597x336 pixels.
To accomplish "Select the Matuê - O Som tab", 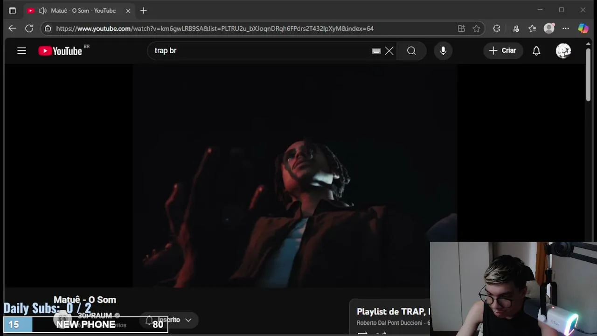I will pyautogui.click(x=78, y=10).
